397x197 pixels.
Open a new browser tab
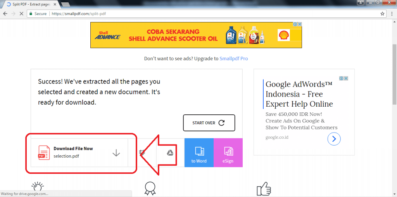pyautogui.click(x=66, y=4)
